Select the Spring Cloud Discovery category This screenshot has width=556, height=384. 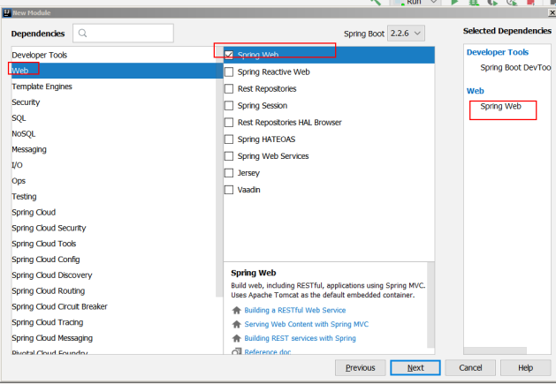[x=113, y=275]
